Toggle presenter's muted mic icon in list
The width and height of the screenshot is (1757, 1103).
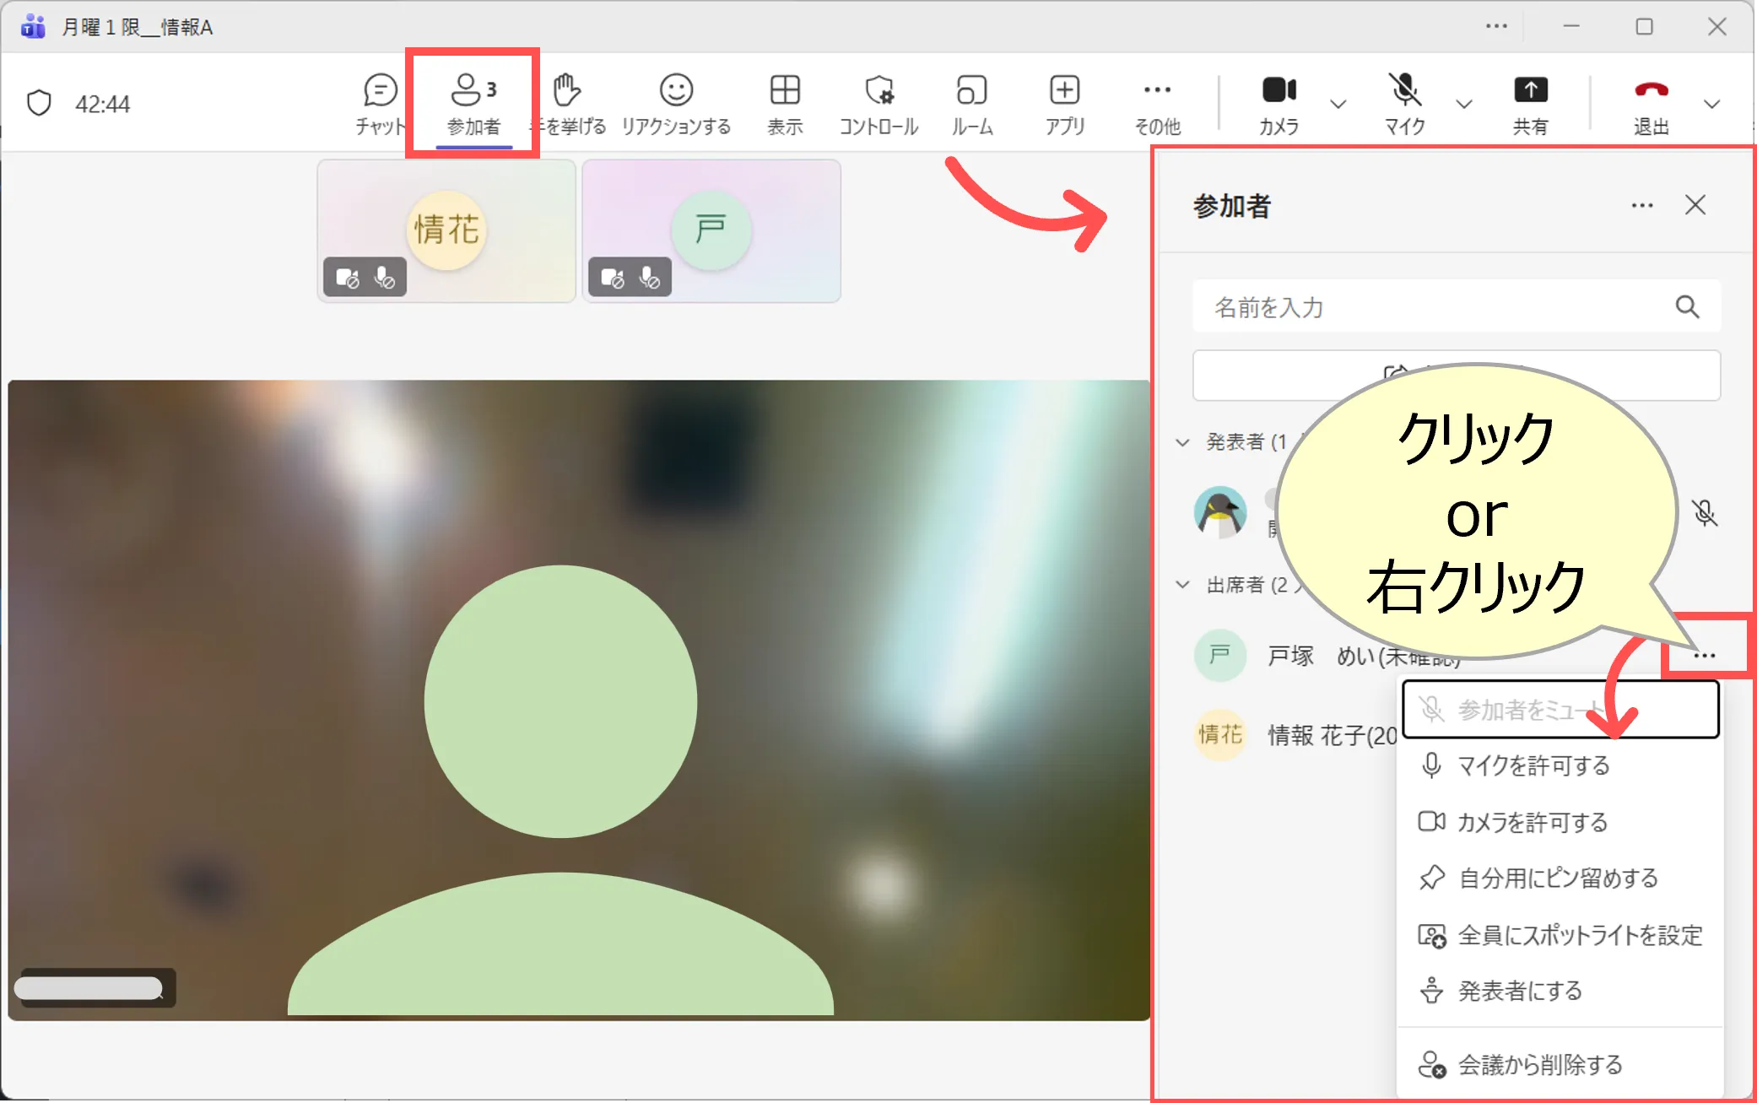click(1704, 512)
